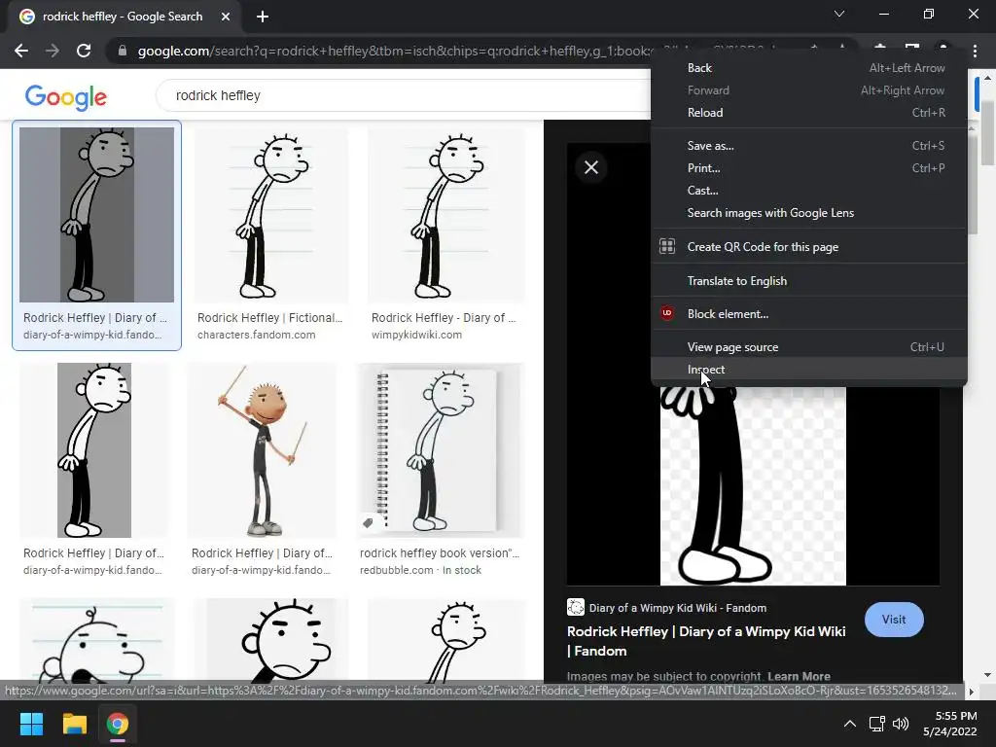Click the network tray icon
This screenshot has height=747, width=996.
pyautogui.click(x=877, y=724)
